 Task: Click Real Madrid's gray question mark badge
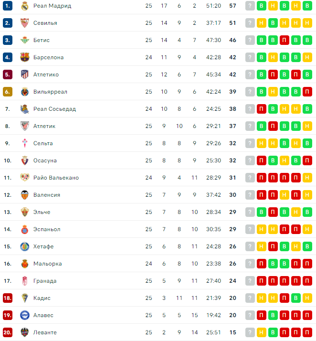(x=250, y=6)
